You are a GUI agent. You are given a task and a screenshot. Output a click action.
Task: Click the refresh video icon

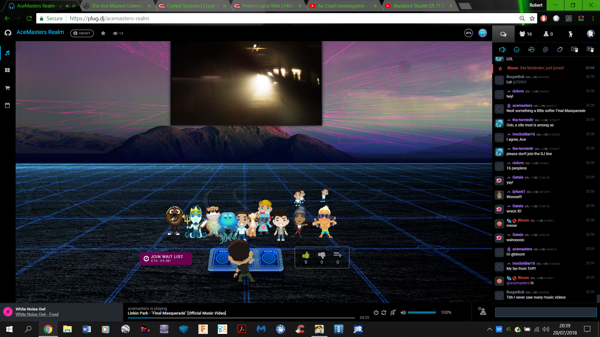384,312
